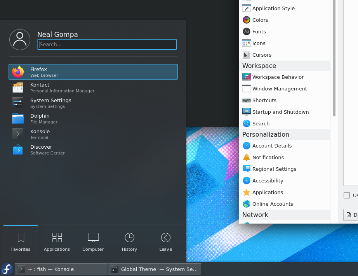Switch to the Favorites tab
The width and height of the screenshot is (358, 276).
21,242
